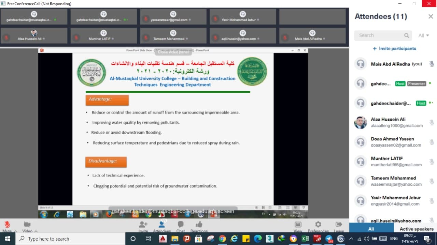The height and width of the screenshot is (245, 437).
Task: Select attendee name Yasir Mohammed Jebur in list
Action: pos(396,198)
